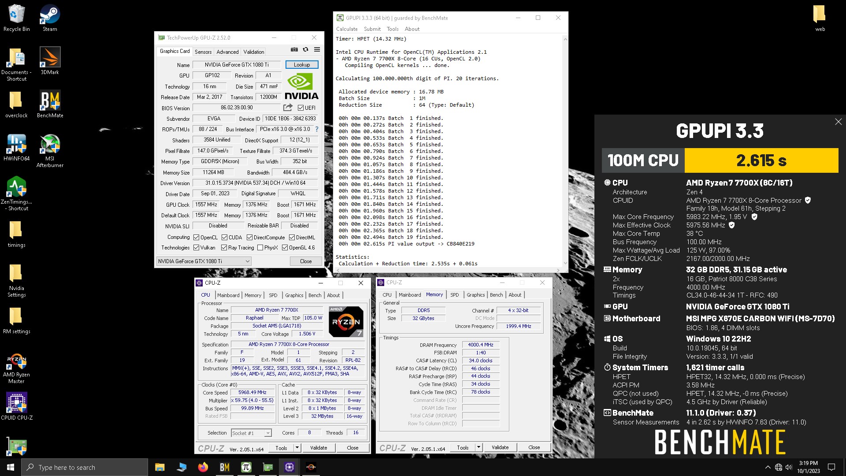Open CPUID CPU-Z desktop icon

pos(16,406)
